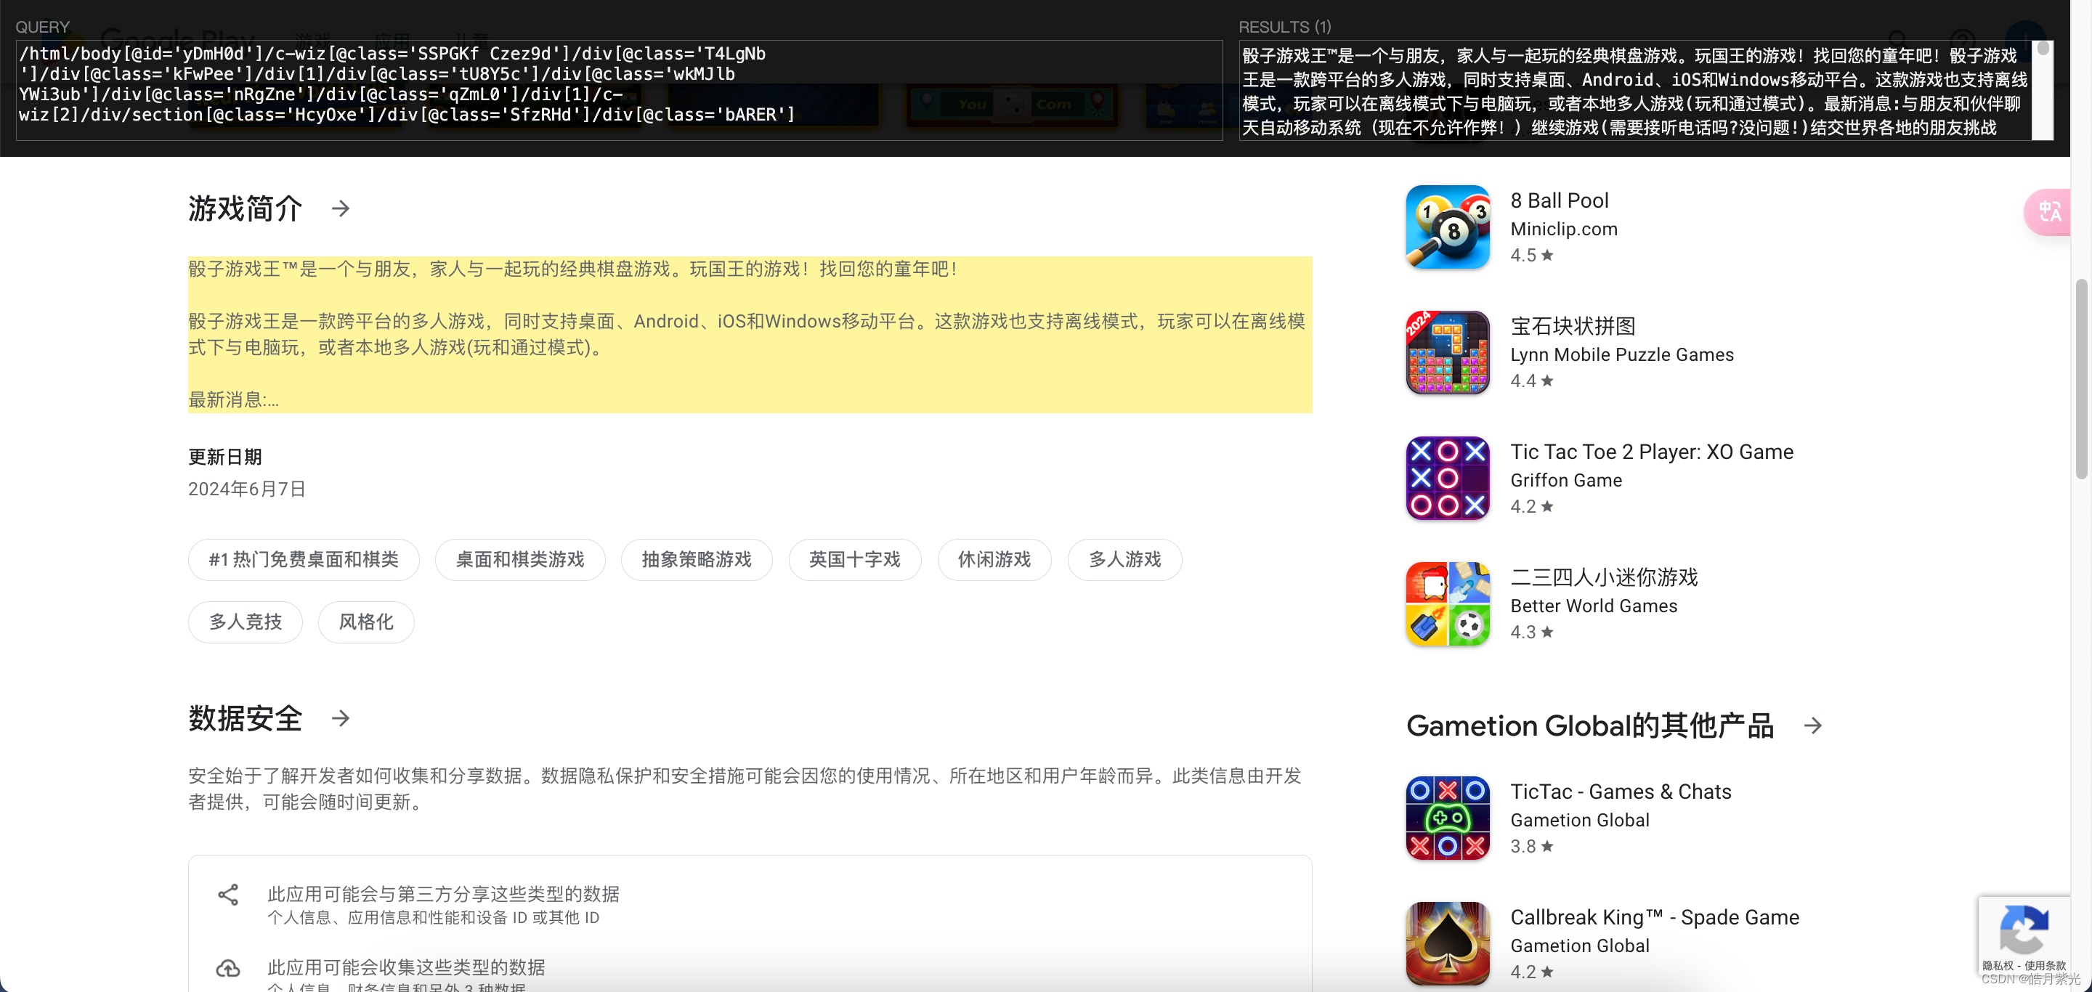Image resolution: width=2092 pixels, height=992 pixels.
Task: Expand 游戏简介 section with arrow
Action: [x=341, y=208]
